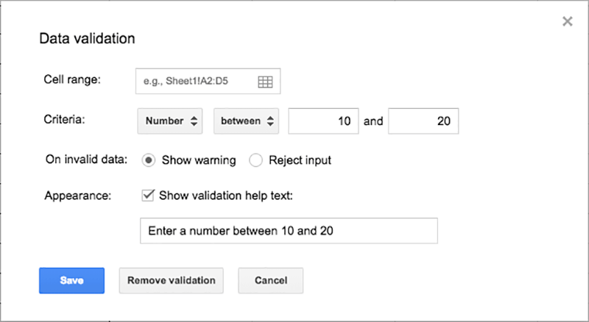Image resolution: width=589 pixels, height=322 pixels.
Task: Click the Remove validation button
Action: click(x=171, y=280)
